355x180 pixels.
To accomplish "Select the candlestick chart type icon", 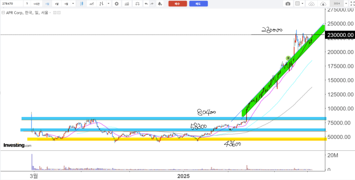I will [82, 4].
